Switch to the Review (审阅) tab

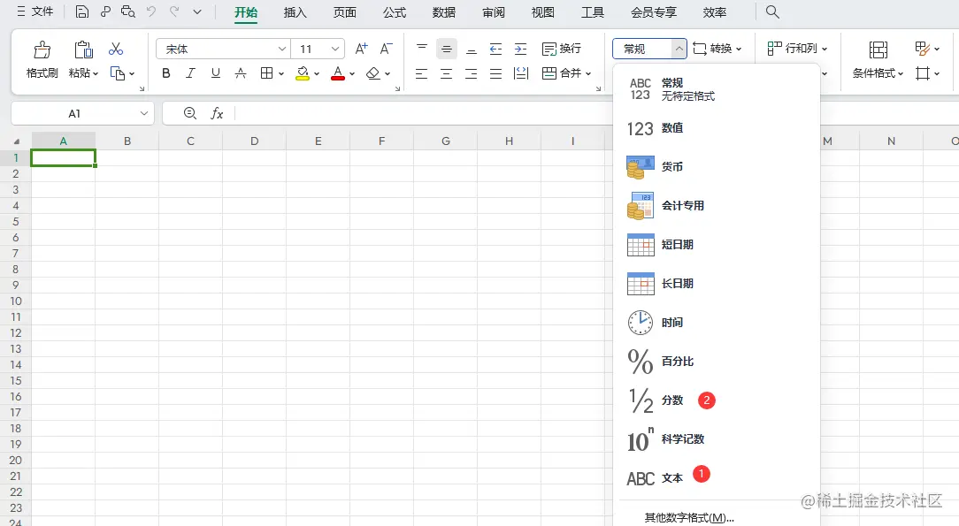pyautogui.click(x=494, y=12)
